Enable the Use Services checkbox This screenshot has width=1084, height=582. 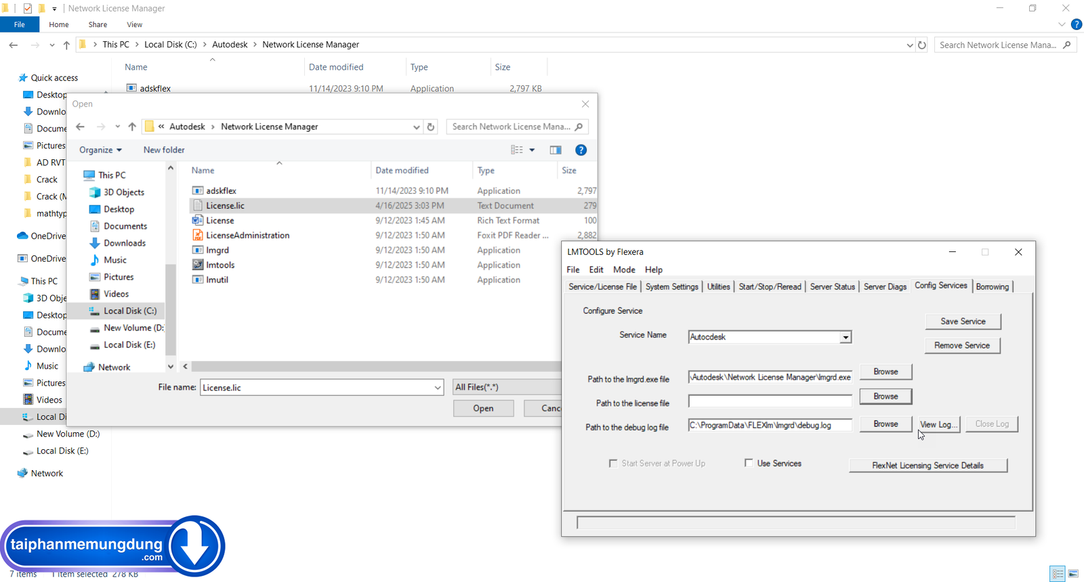[x=749, y=463]
